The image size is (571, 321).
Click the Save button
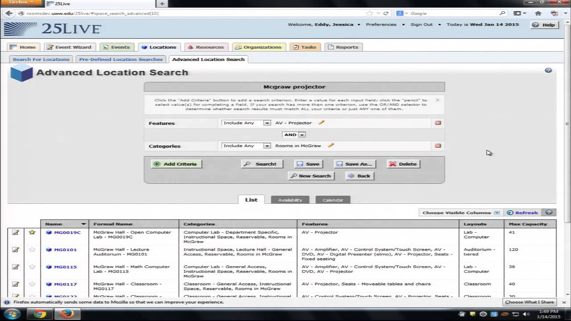(x=309, y=164)
